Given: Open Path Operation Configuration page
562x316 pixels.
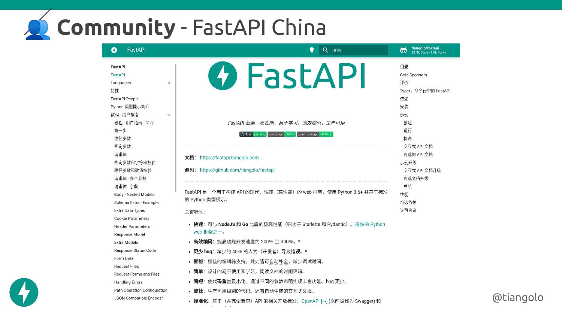Looking at the screenshot, I should [140, 290].
